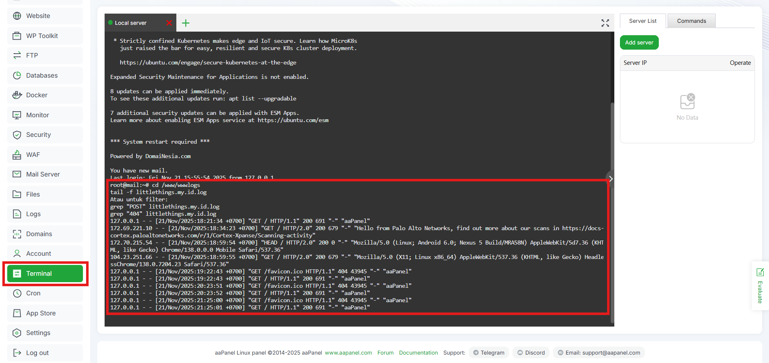Toggle fullscreen for the terminal

point(605,23)
